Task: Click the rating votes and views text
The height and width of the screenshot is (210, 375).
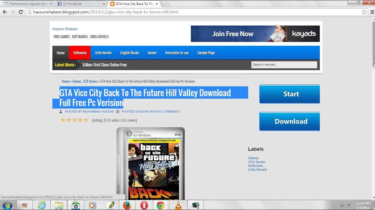Action: (114, 120)
